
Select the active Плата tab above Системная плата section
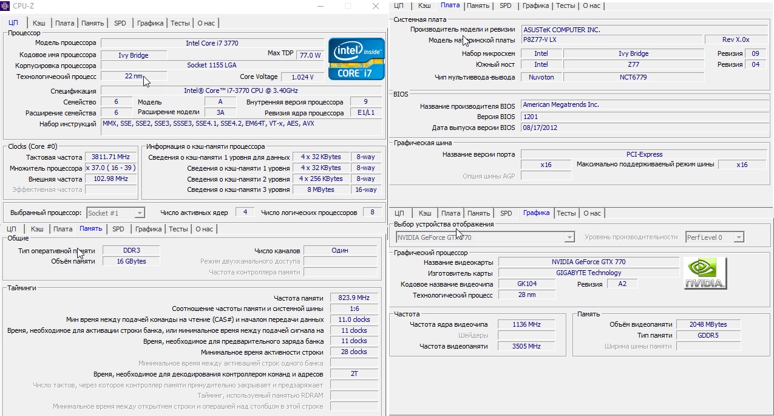pyautogui.click(x=450, y=5)
